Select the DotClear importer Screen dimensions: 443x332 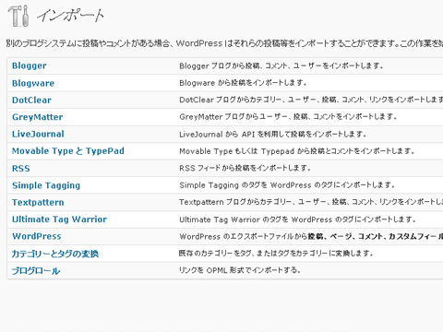pyautogui.click(x=31, y=100)
